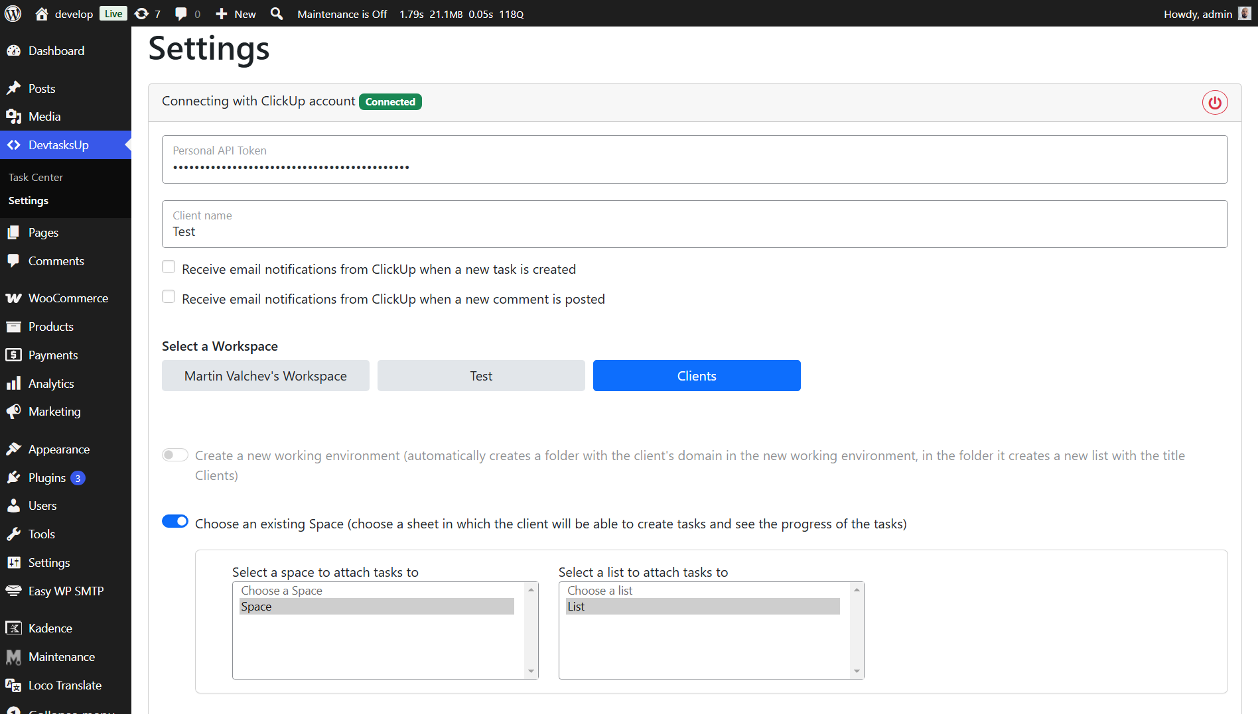Open the Tools wrench menu
1258x714 pixels.
click(x=66, y=534)
